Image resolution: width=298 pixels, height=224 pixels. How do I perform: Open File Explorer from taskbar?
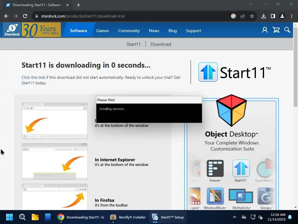[35, 217]
